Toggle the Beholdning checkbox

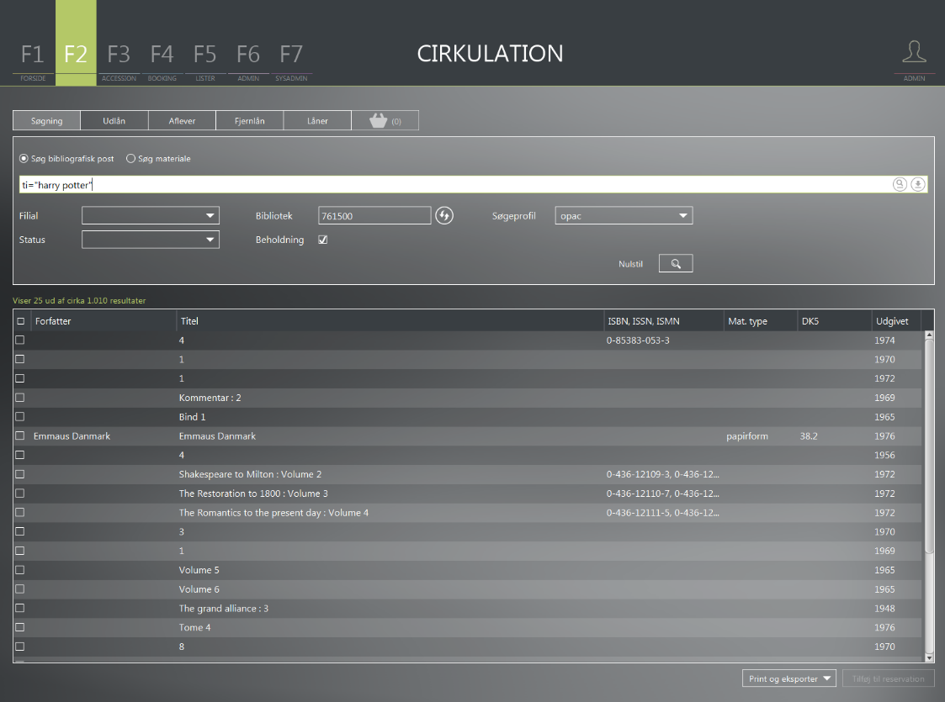pos(323,240)
